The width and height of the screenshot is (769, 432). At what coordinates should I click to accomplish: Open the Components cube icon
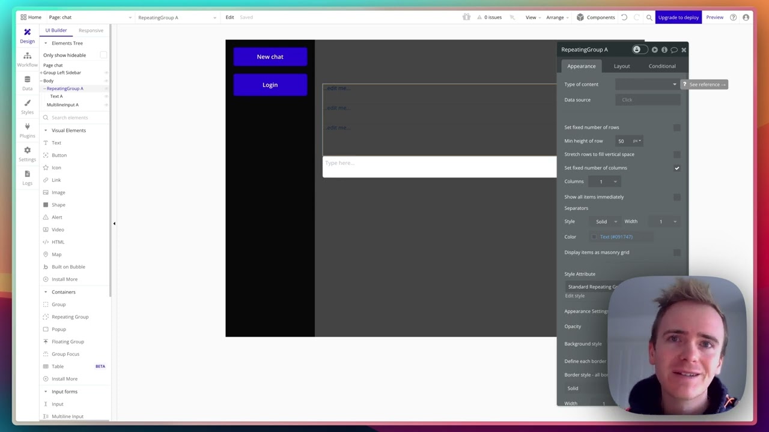[x=580, y=17]
